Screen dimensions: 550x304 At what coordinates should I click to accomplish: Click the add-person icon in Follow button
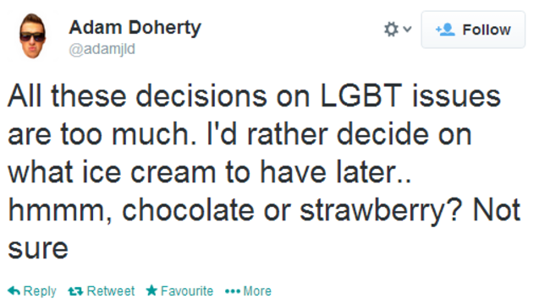(x=445, y=30)
